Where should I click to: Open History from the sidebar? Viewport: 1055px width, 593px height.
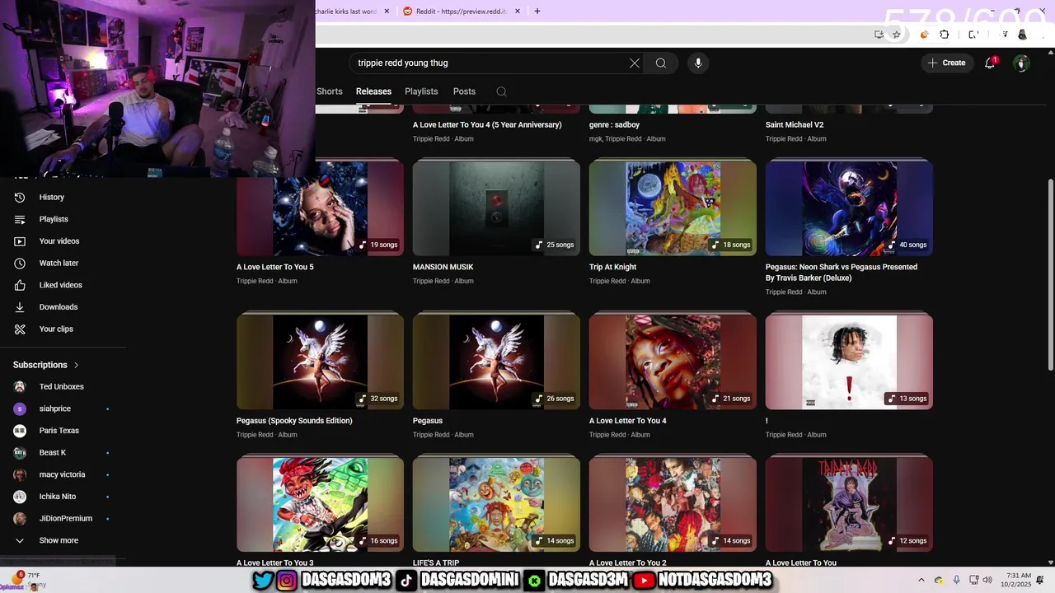click(x=51, y=197)
